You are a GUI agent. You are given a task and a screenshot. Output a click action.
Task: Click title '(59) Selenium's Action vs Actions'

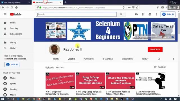click(x=118, y=93)
